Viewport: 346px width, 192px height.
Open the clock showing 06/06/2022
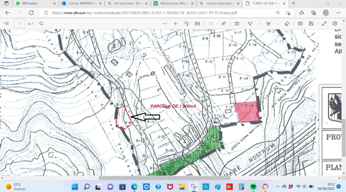pos(326,186)
